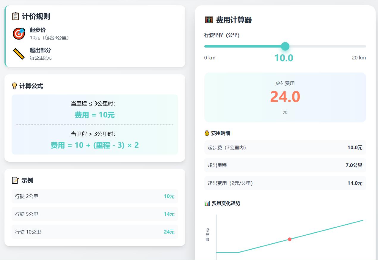The height and width of the screenshot is (260, 378).
Task: Click the 14.0元 extra fee value
Action: [x=355, y=183]
